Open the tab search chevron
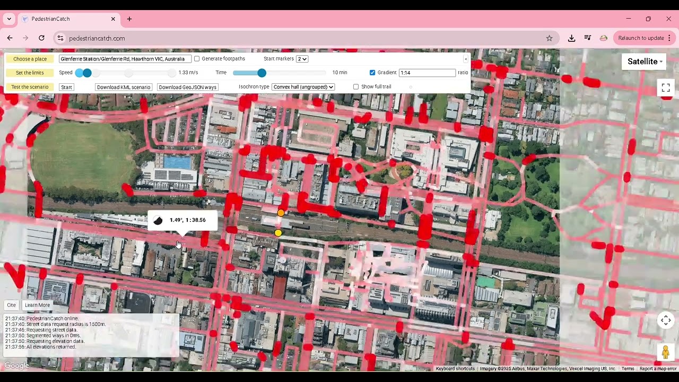 [9, 19]
